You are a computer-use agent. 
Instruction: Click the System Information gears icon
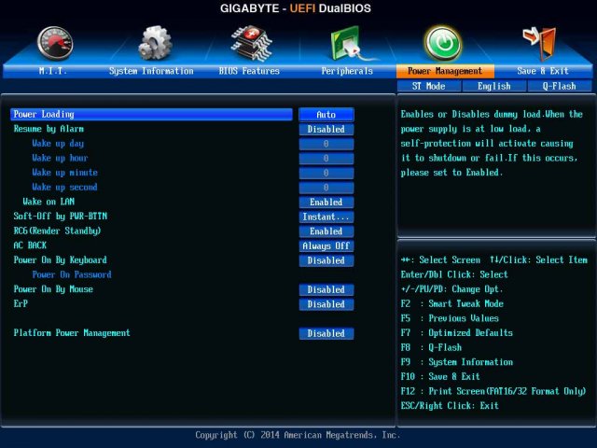(155, 43)
